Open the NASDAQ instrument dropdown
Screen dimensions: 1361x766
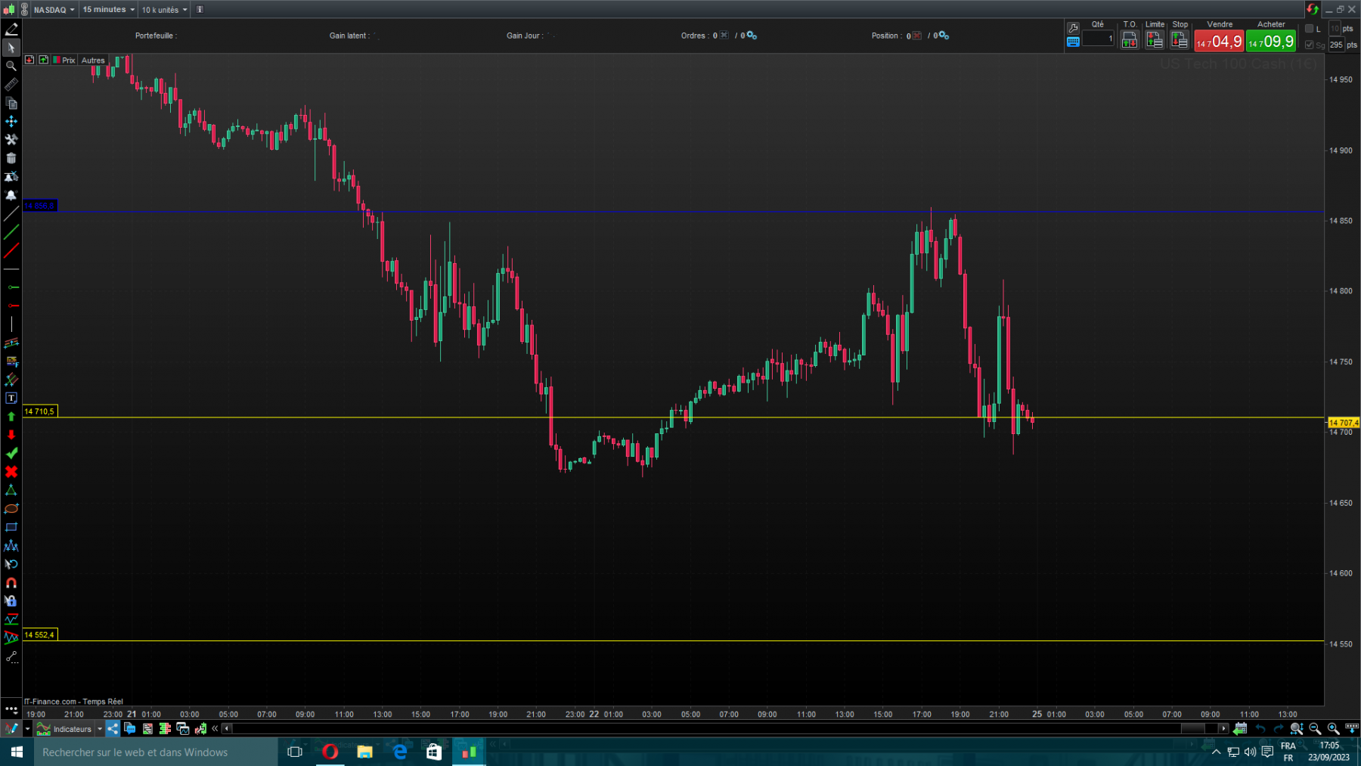54,10
